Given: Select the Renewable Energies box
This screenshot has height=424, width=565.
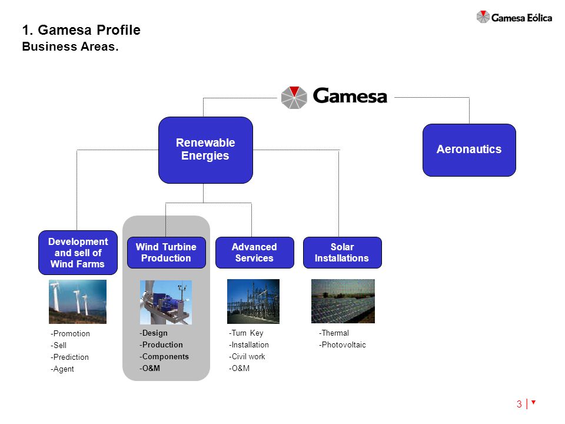Looking at the screenshot, I should (x=205, y=150).
